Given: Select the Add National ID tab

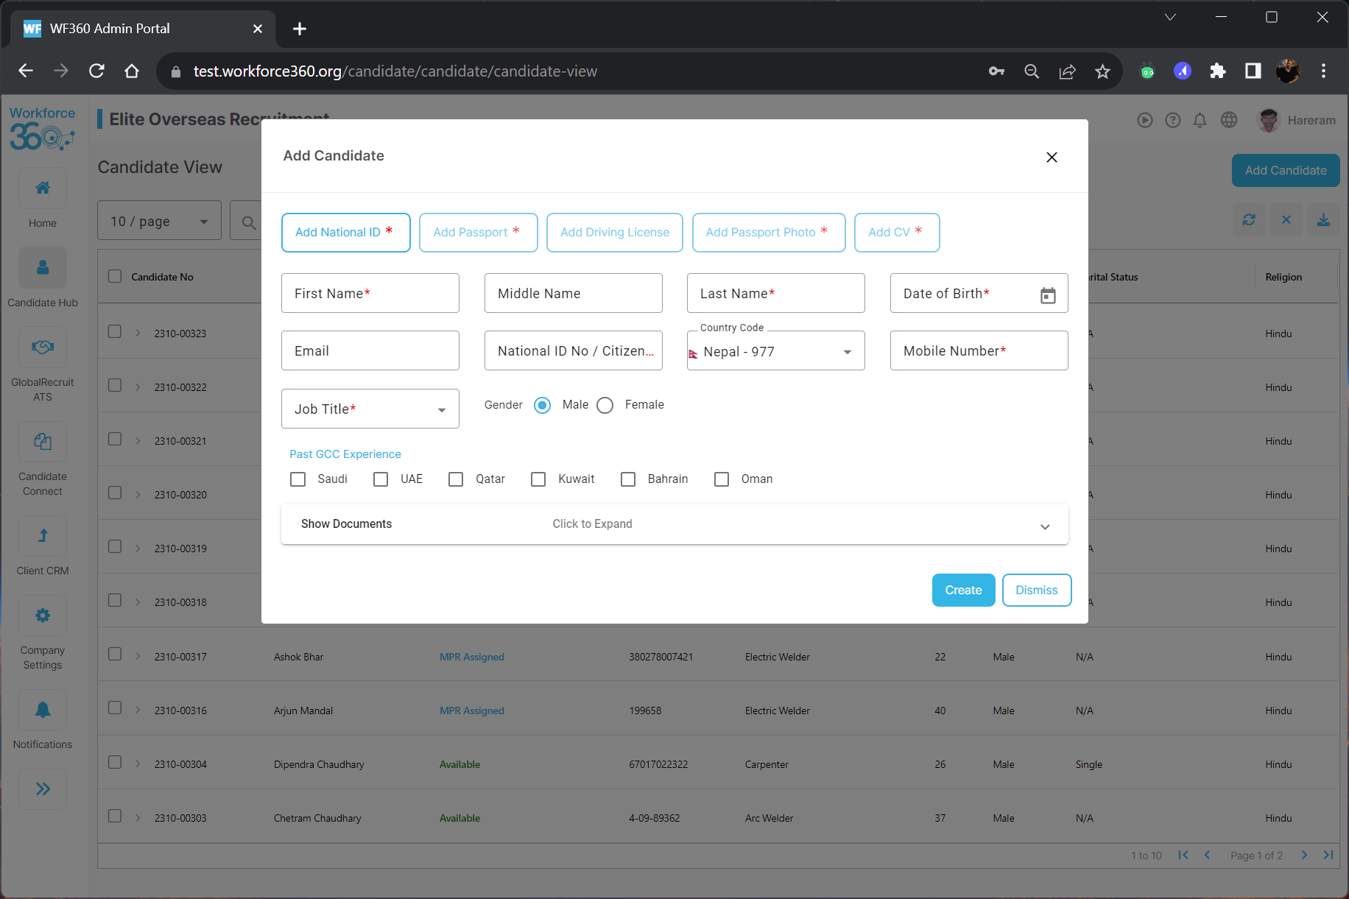Looking at the screenshot, I should [345, 233].
